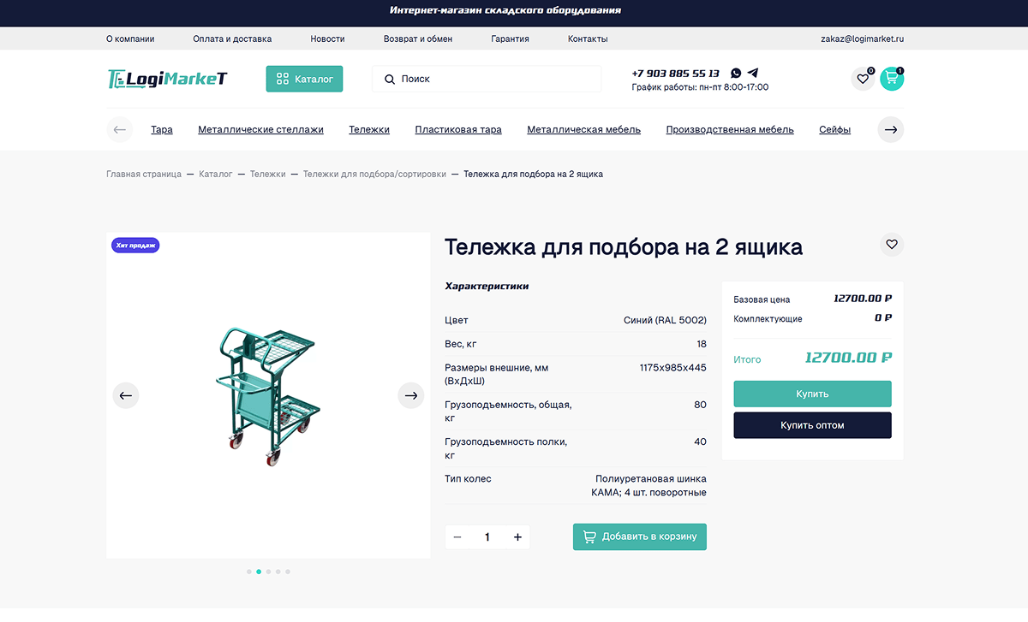
Task: Open the shopping cart icon
Action: pos(892,79)
